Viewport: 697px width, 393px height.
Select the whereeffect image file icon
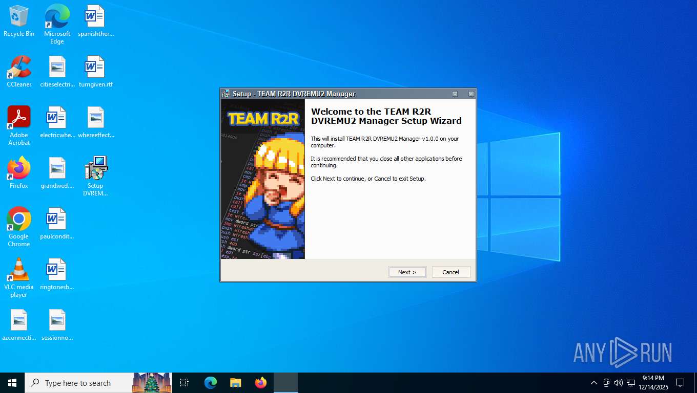click(96, 123)
